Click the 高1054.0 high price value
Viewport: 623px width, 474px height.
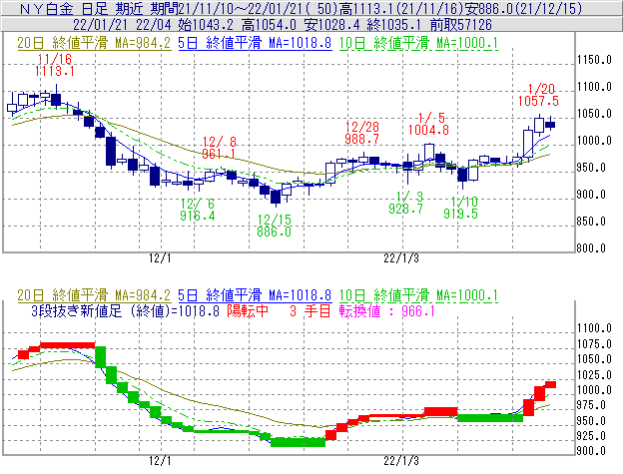click(x=269, y=25)
